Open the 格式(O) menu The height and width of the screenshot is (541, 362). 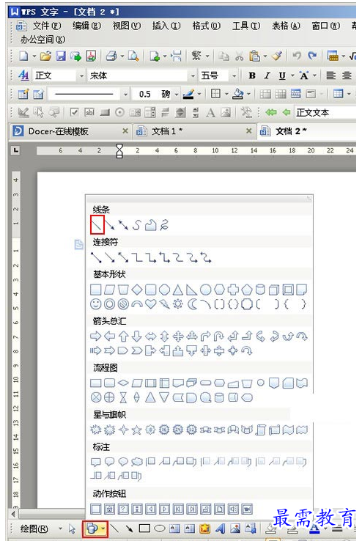(206, 26)
